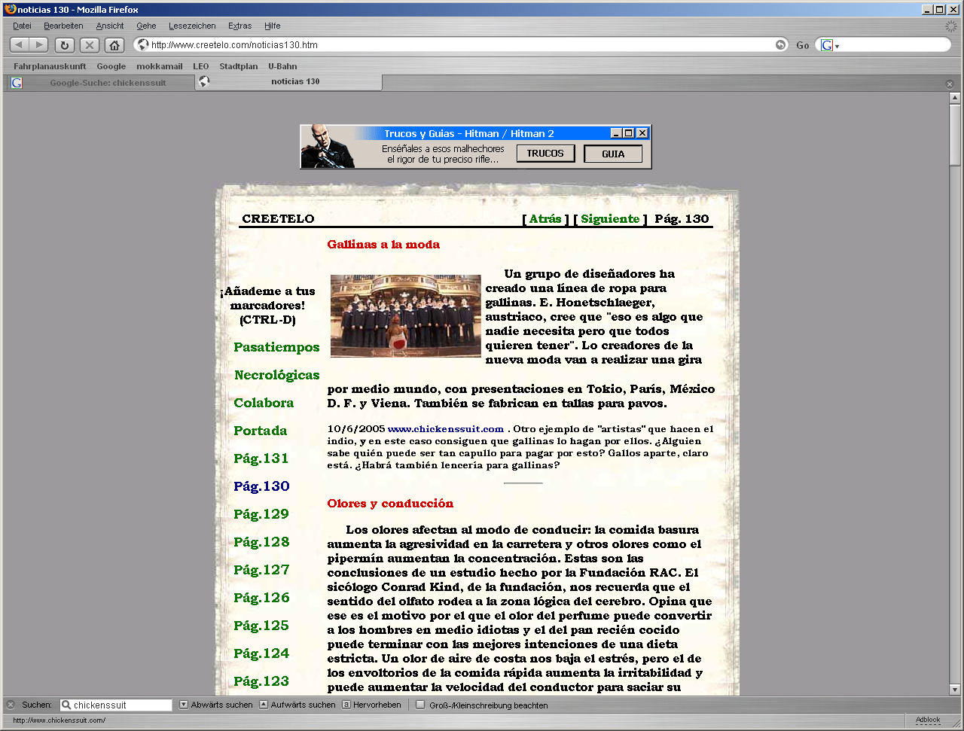The height and width of the screenshot is (731, 964).
Task: Open the Lesezeichen menu
Action: click(192, 26)
